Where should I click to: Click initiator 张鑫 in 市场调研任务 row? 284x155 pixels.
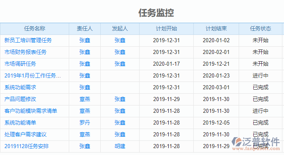[120, 64]
